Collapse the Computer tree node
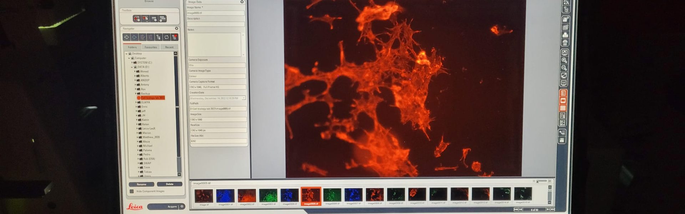 tap(129, 58)
